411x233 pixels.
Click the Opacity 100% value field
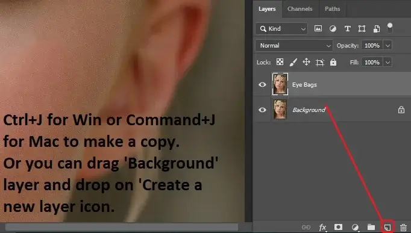(x=372, y=46)
